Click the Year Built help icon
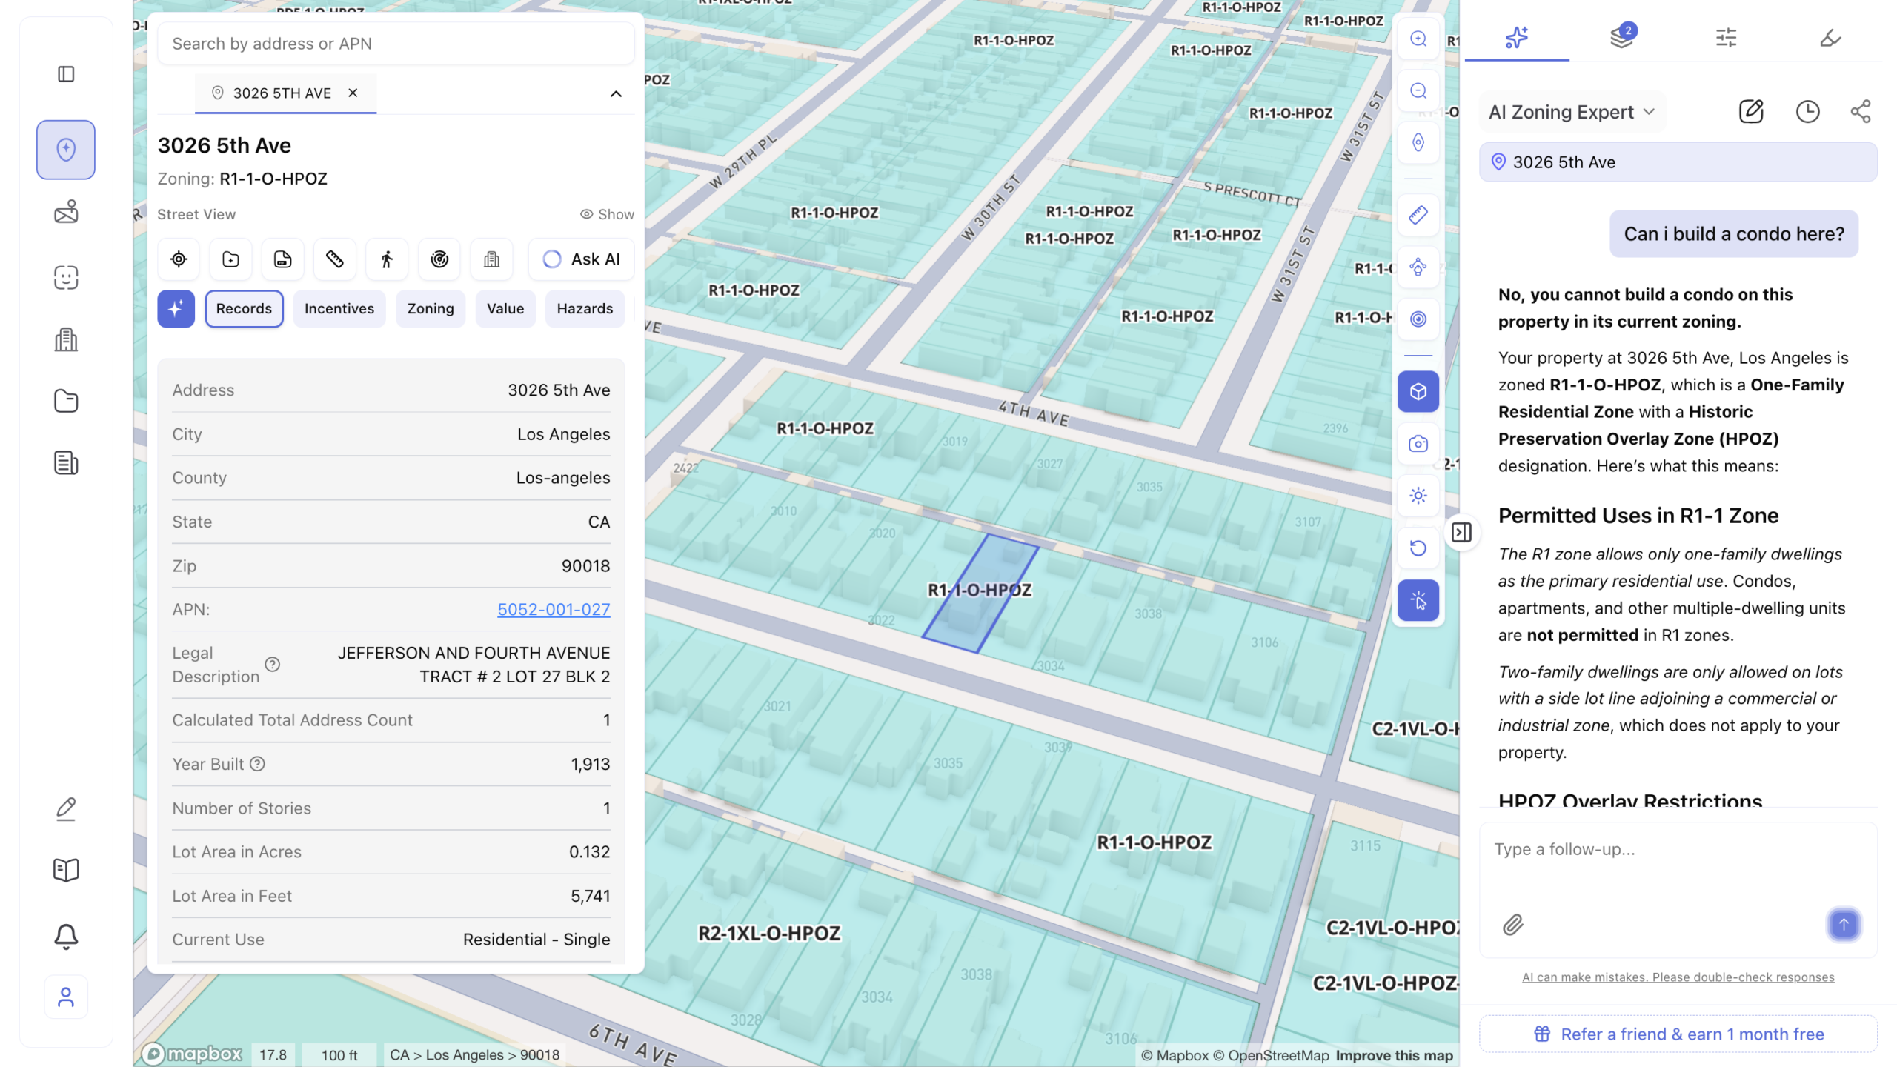Viewport: 1897px width, 1067px height. [257, 764]
